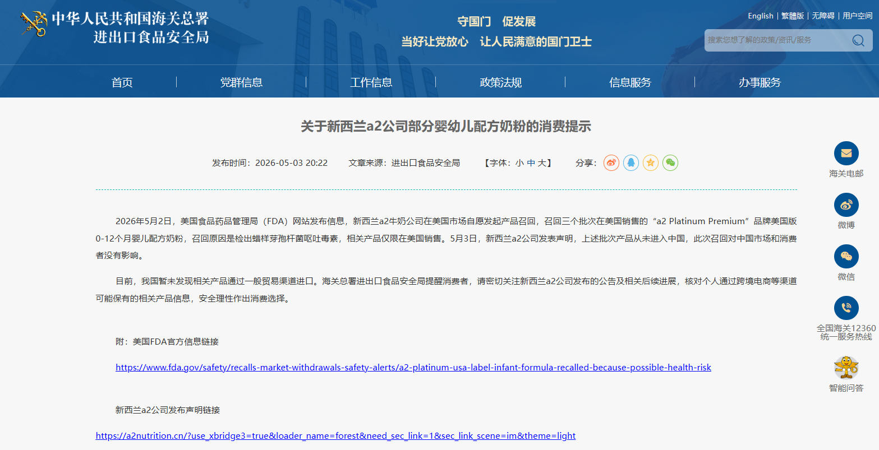Click 进出口食品安全局 header title

pyautogui.click(x=151, y=38)
